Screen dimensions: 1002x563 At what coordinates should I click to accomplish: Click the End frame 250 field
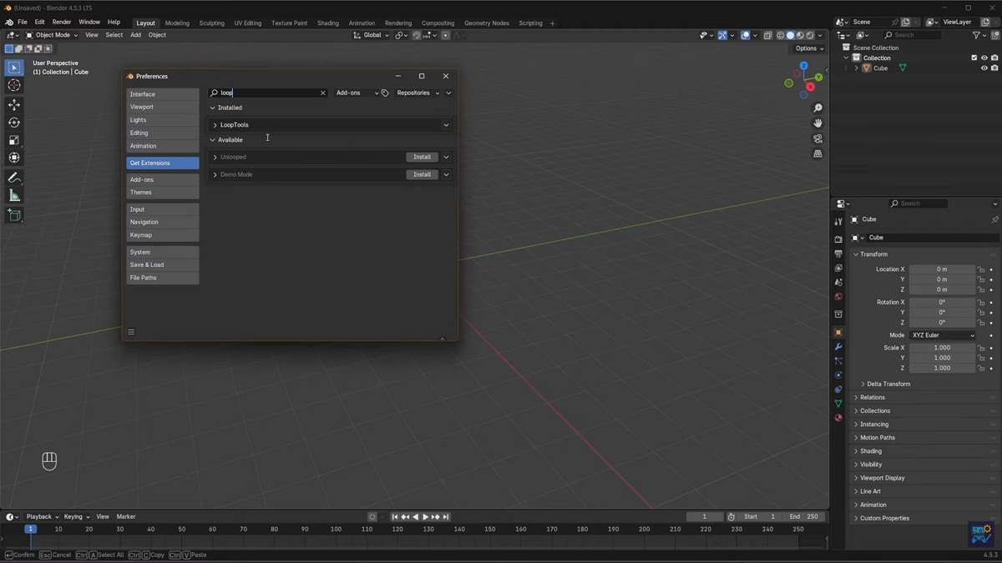803,517
